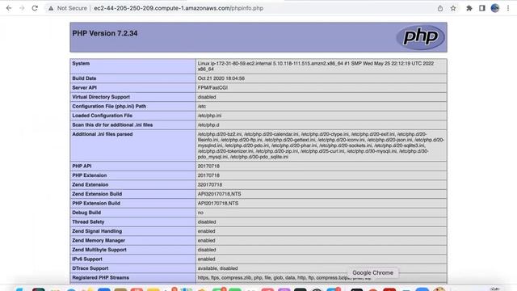Select the Zend Signal Handling enabled value

click(207, 231)
